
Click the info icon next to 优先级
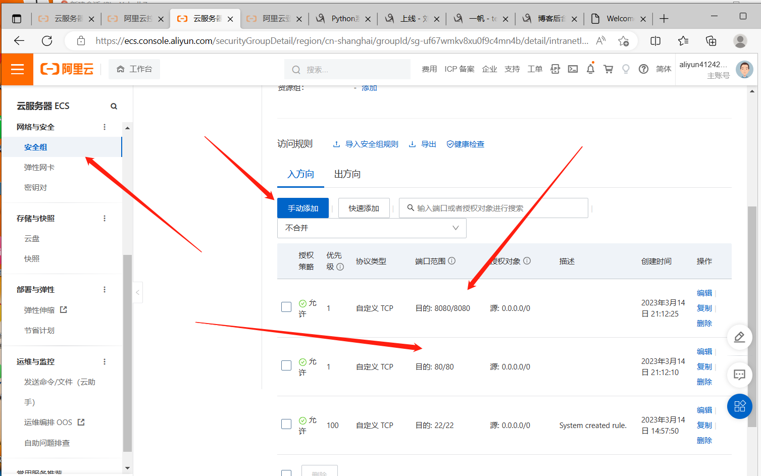[x=340, y=267]
